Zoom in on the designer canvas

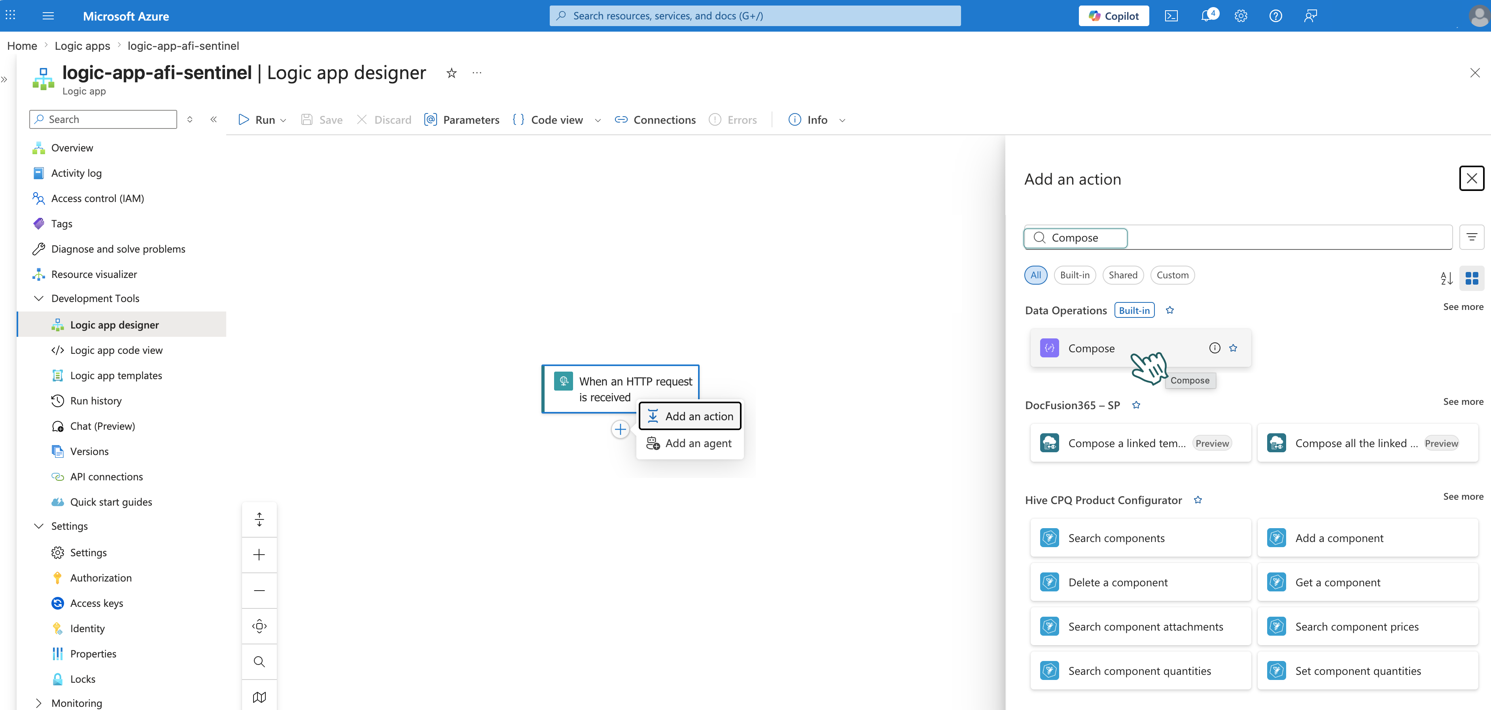259,555
